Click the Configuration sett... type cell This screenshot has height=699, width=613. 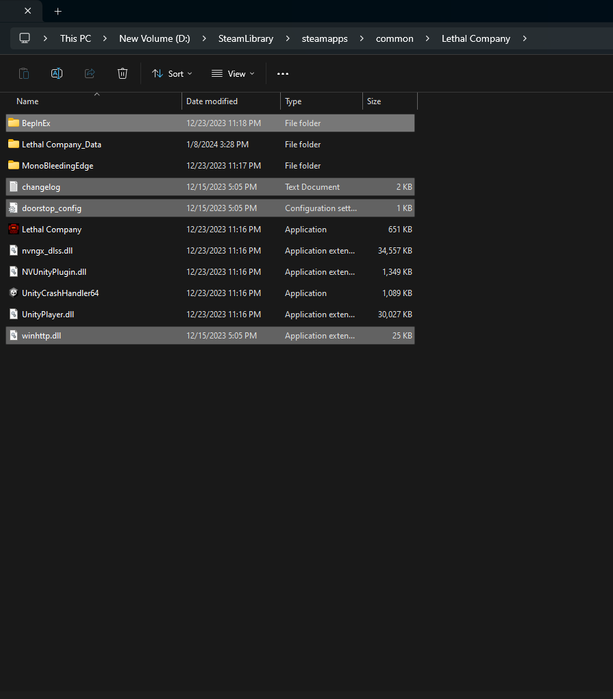pos(321,208)
